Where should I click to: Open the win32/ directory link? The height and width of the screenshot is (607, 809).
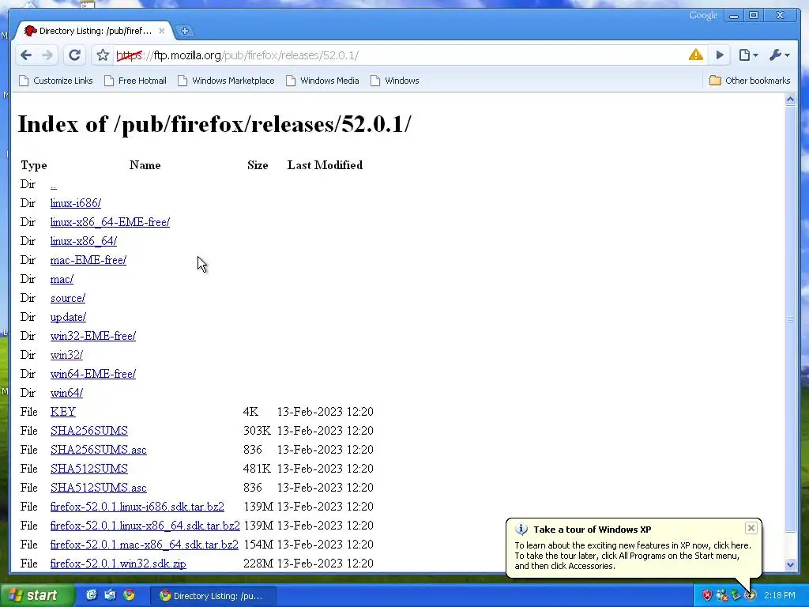click(66, 355)
